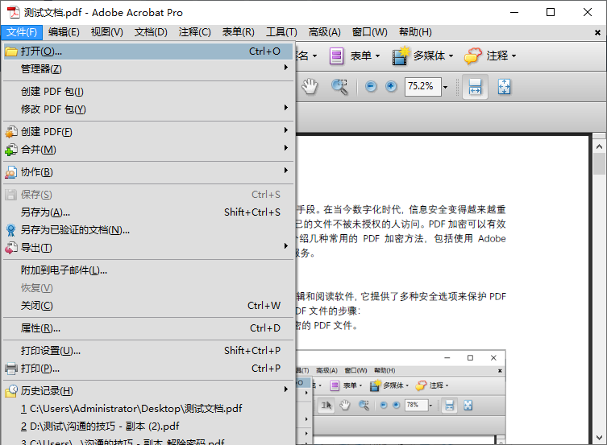Open the 注释 comment bubble icon
The image size is (607, 445).
(473, 56)
